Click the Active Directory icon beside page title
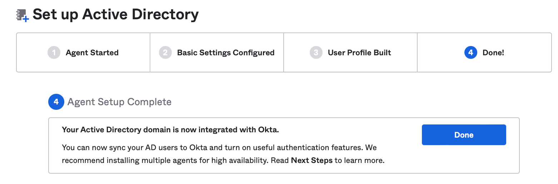558x184 pixels. coord(23,16)
